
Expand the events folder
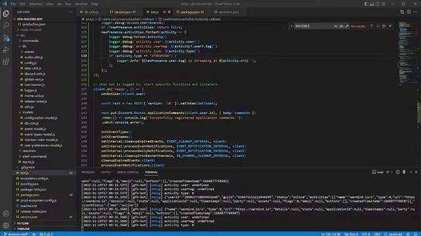(x=29, y=52)
